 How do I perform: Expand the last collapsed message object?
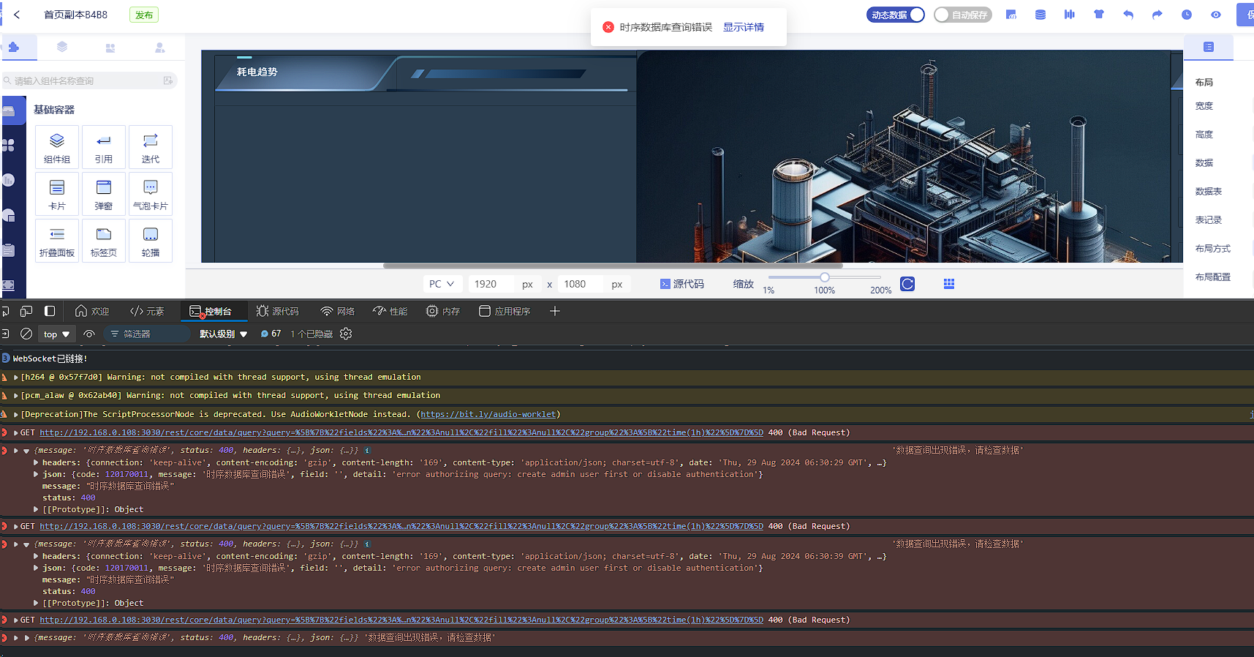click(x=27, y=638)
